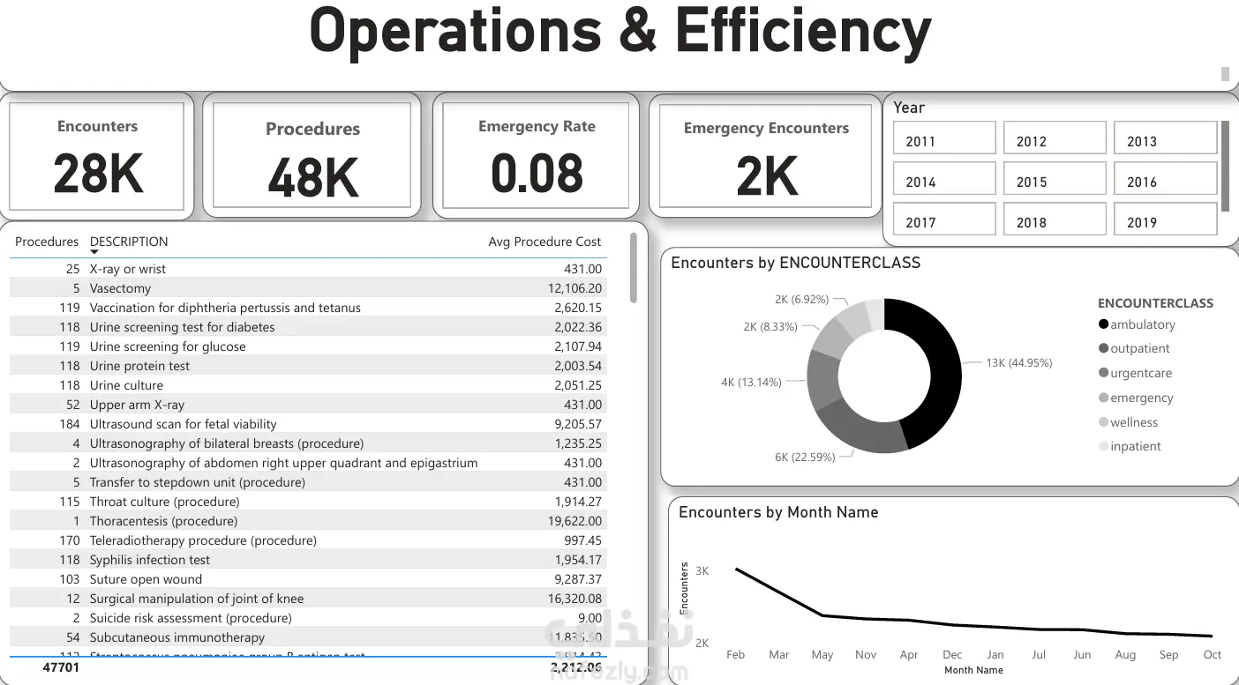Choose 2019 in the Year slicer
This screenshot has height=685, width=1239.
1165,220
